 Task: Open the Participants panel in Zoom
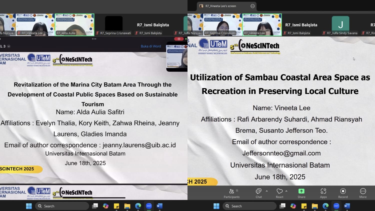pyautogui.click(x=231, y=193)
